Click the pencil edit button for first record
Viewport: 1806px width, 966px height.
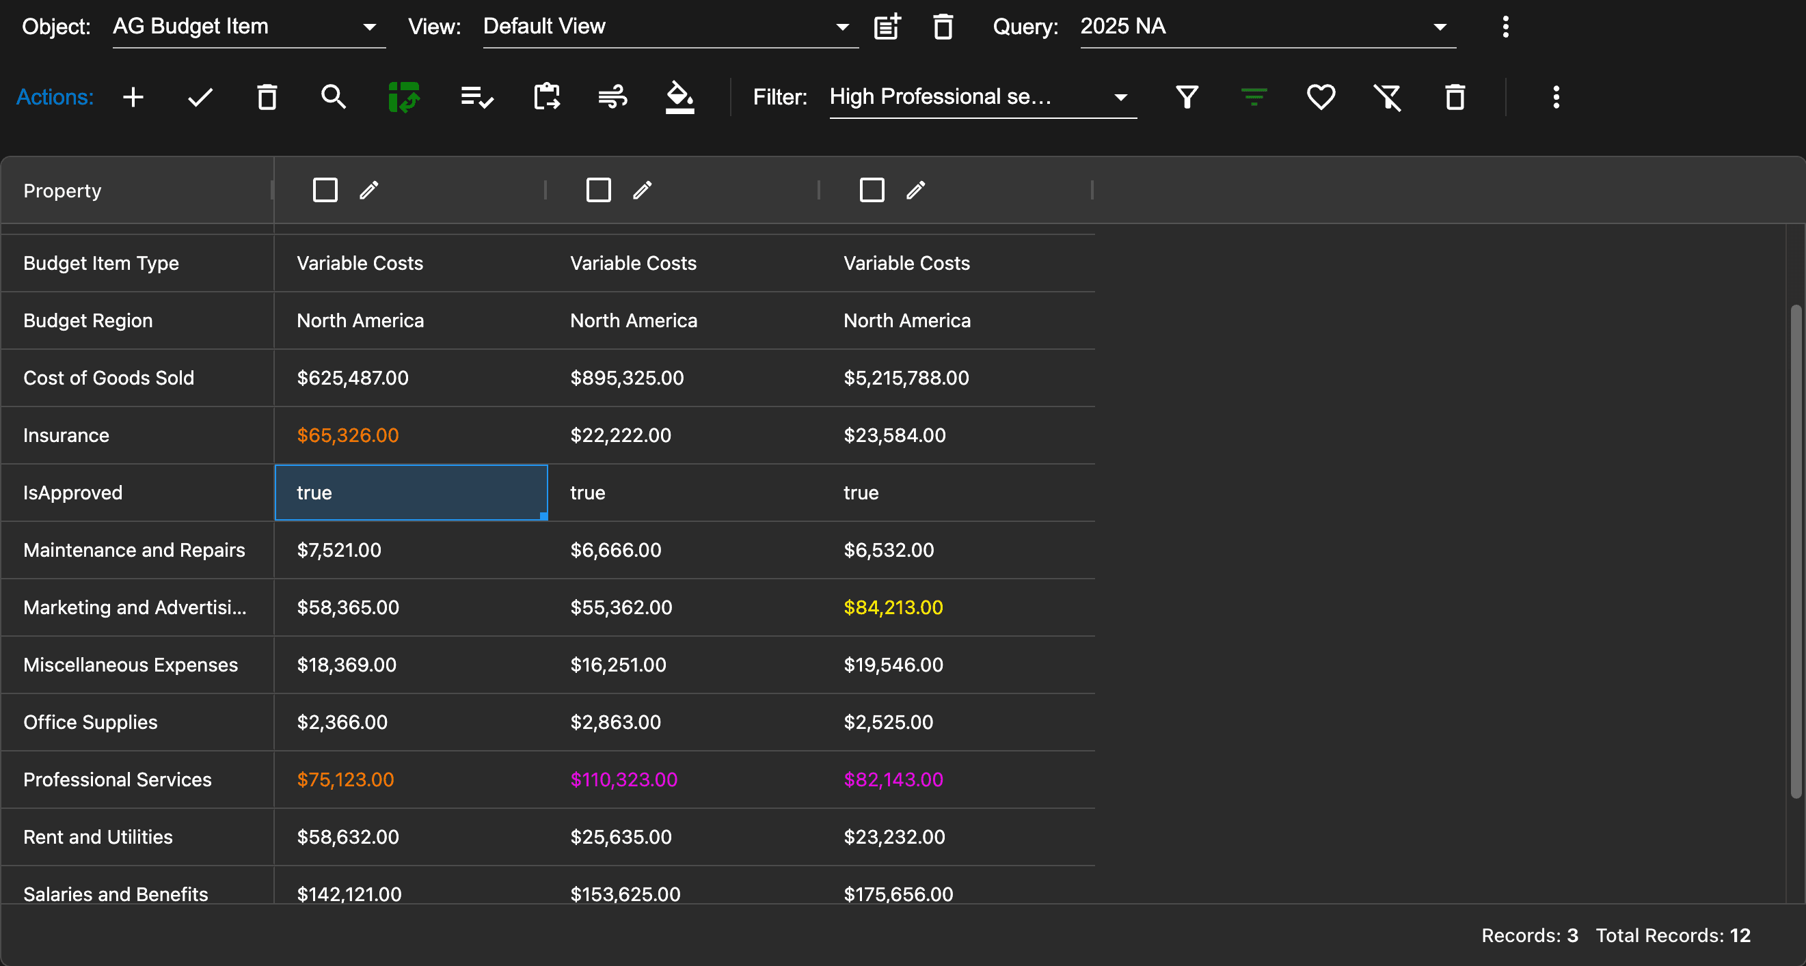[370, 190]
